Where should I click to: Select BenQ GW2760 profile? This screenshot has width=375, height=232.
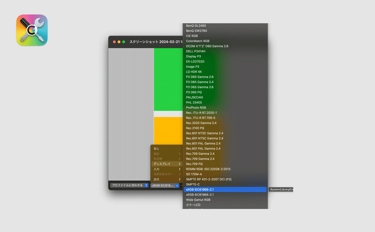click(x=225, y=31)
